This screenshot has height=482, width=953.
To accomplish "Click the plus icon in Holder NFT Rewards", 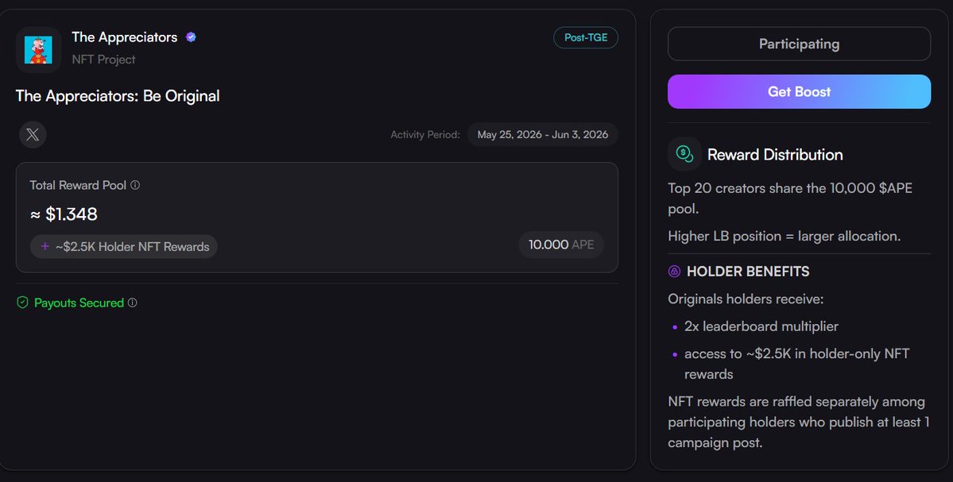I will tap(45, 246).
